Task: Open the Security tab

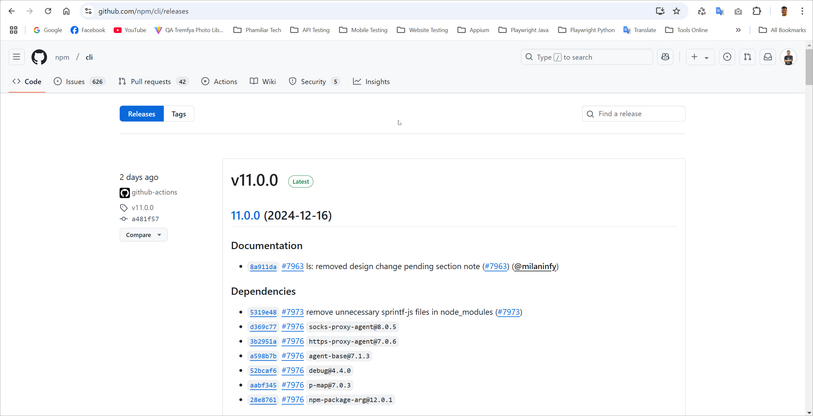Action: coord(314,82)
